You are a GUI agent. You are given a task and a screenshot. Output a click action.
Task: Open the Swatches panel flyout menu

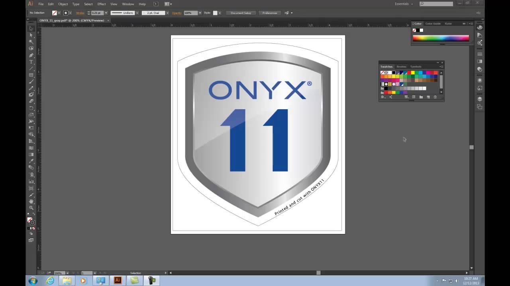441,66
